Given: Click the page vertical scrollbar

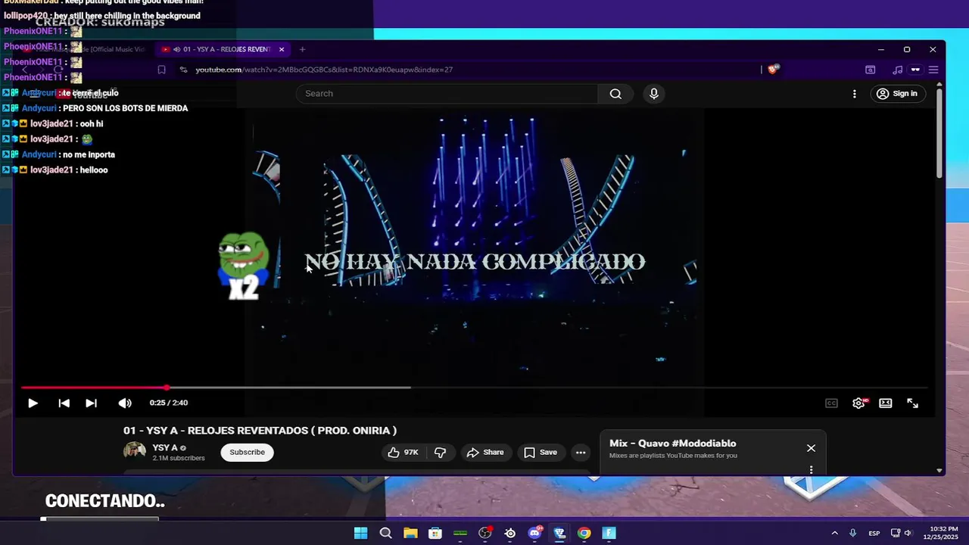Looking at the screenshot, I should 939,135.
